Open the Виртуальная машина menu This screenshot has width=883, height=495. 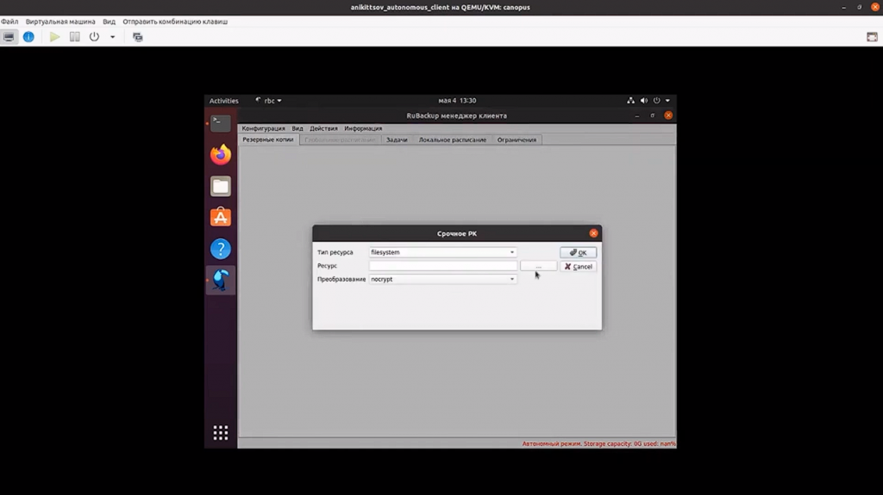tap(60, 22)
